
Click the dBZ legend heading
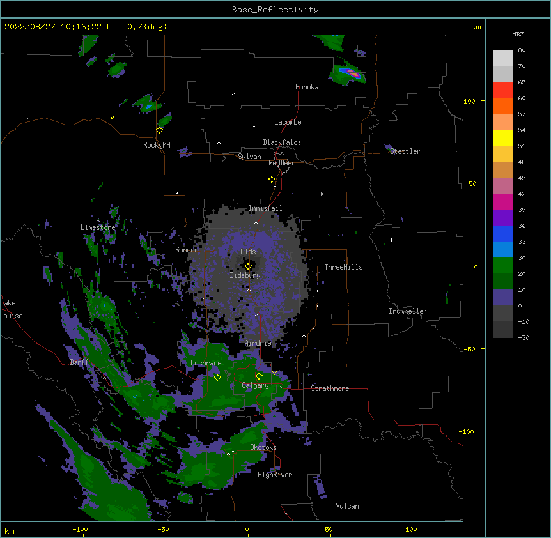click(x=518, y=34)
